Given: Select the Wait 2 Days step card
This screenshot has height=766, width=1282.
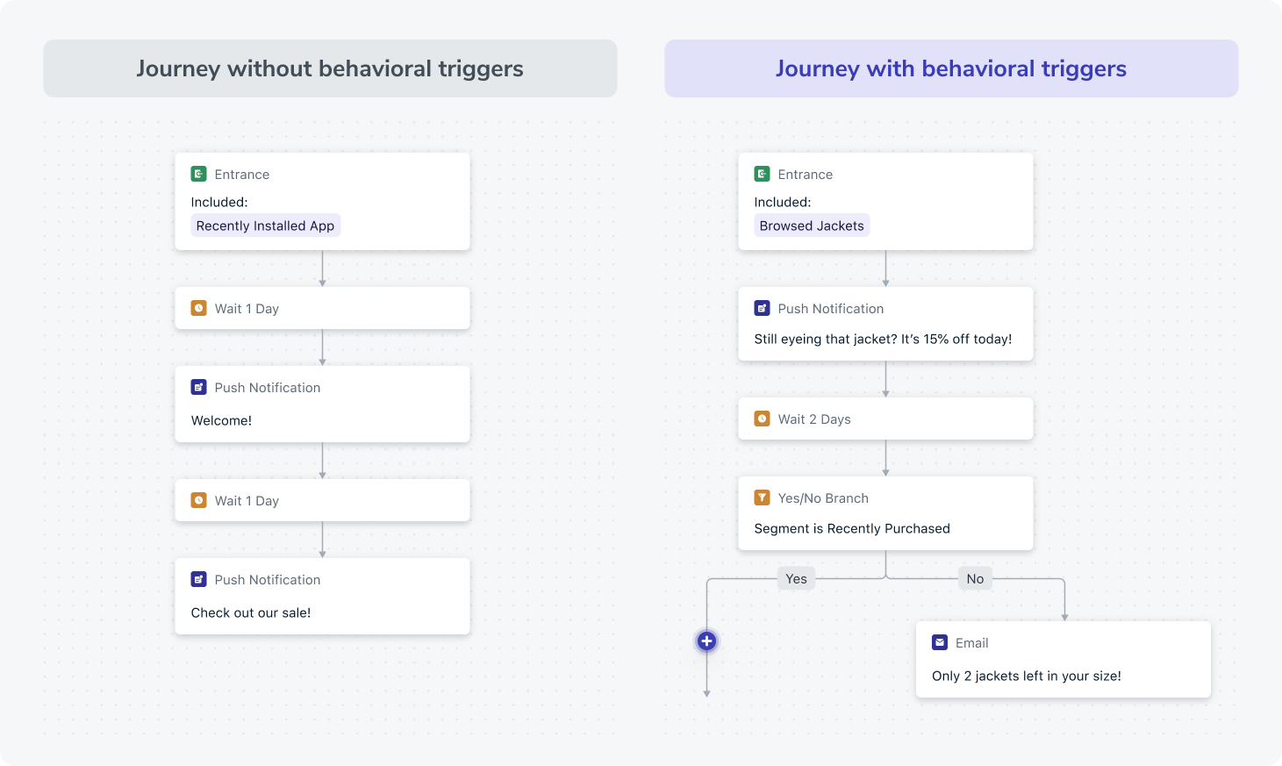Looking at the screenshot, I should [x=885, y=419].
